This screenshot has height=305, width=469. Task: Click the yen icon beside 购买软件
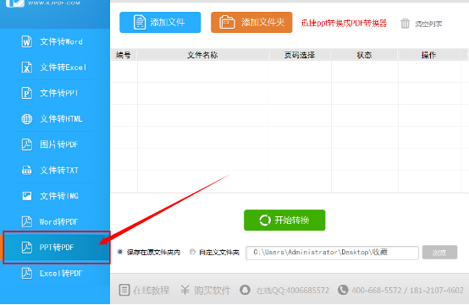(185, 290)
